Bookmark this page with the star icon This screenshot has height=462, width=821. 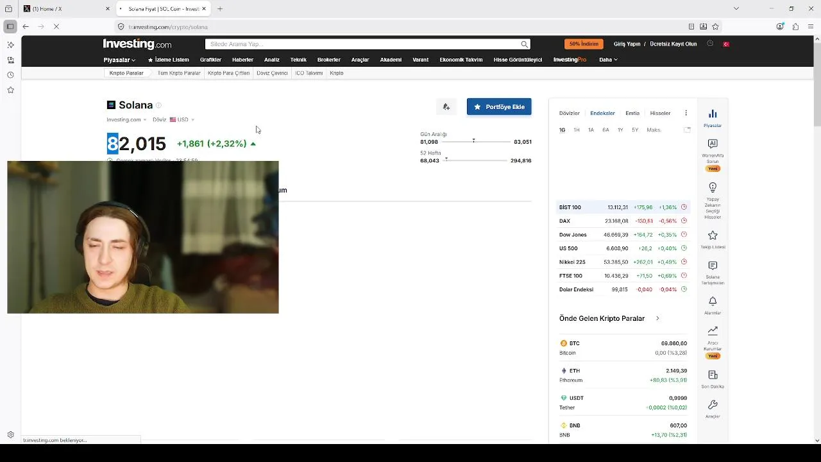(716, 27)
